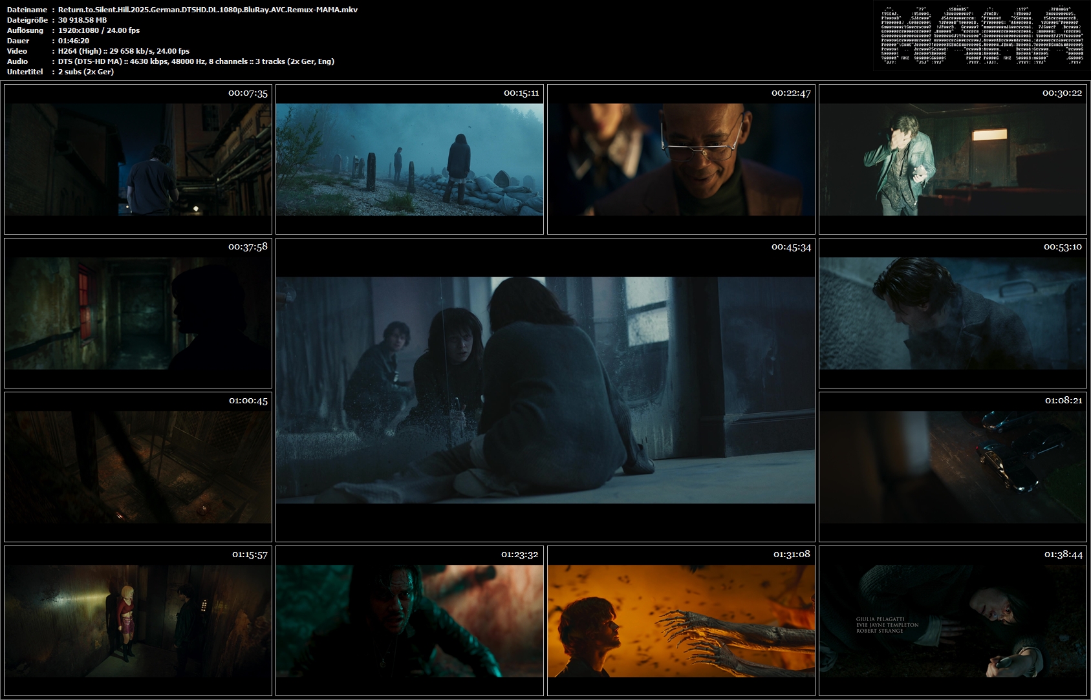
Task: Click the Dauer label
Action: [x=17, y=41]
